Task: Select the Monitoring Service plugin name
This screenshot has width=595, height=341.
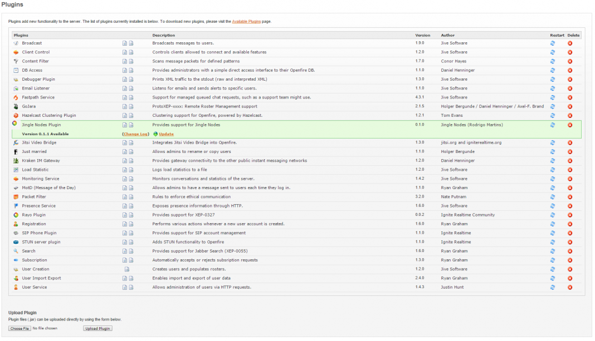Action: pyautogui.click(x=41, y=179)
